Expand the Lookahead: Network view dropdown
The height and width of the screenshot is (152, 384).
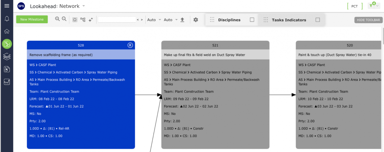[83, 6]
